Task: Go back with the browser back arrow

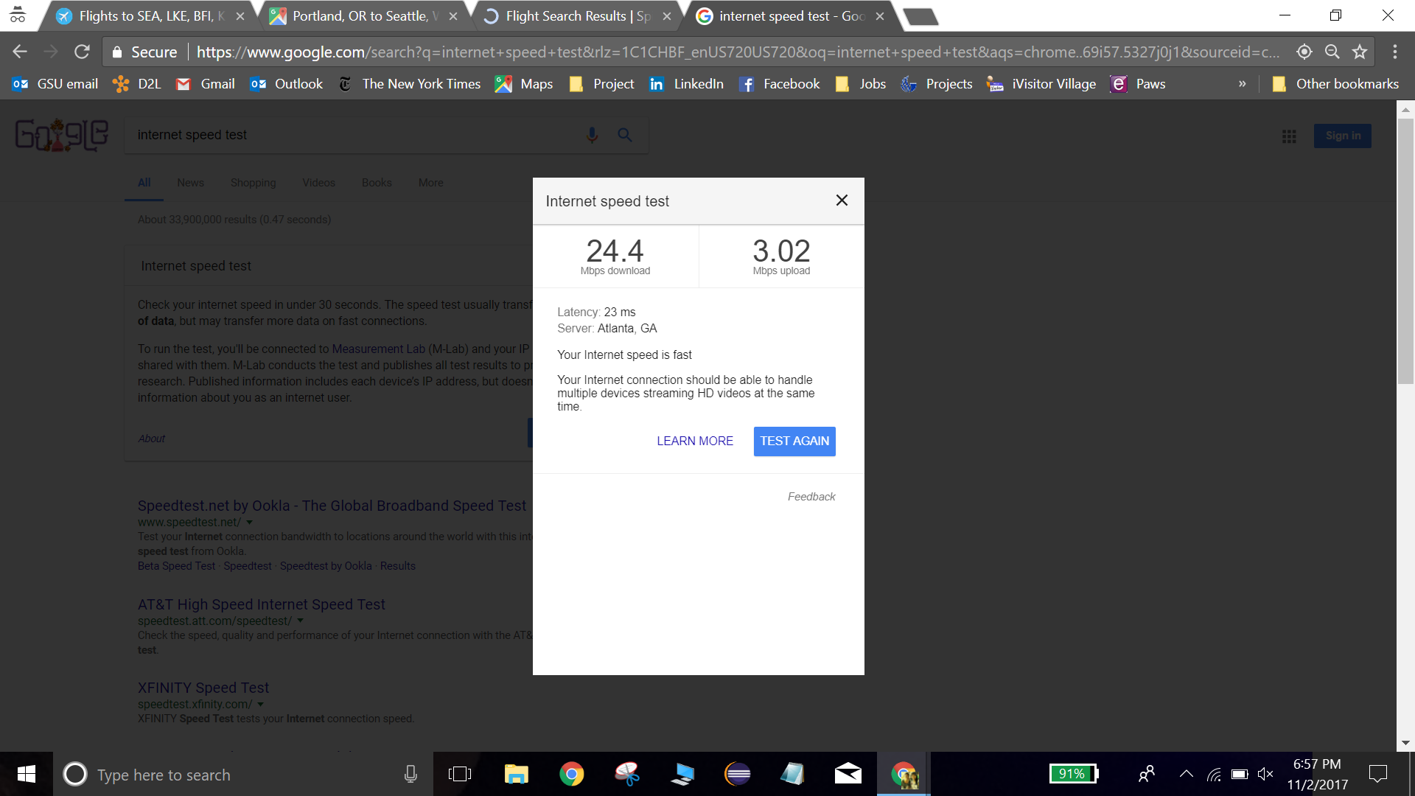Action: 20,52
